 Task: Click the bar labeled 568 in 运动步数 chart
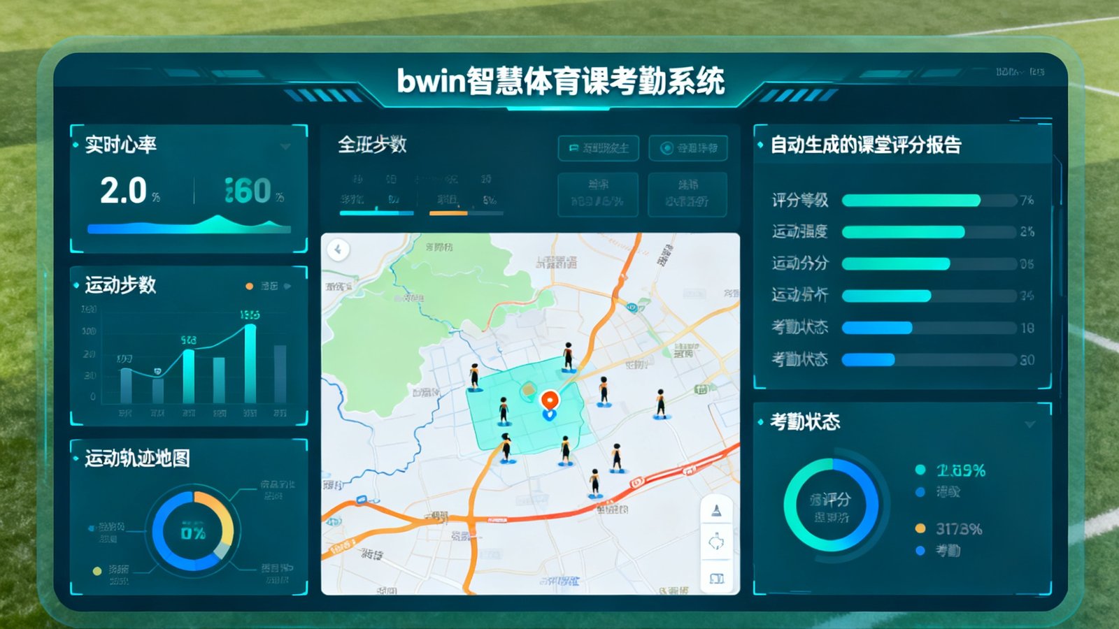pos(188,376)
